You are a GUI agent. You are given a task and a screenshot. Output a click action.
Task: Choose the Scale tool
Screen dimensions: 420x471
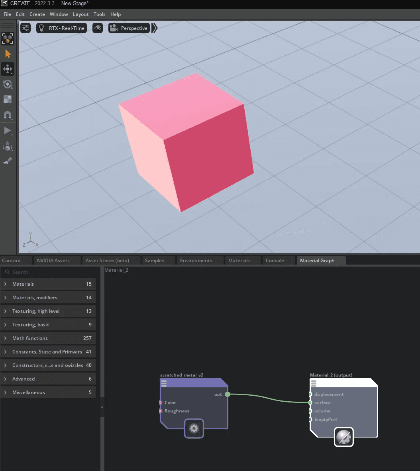tap(8, 100)
